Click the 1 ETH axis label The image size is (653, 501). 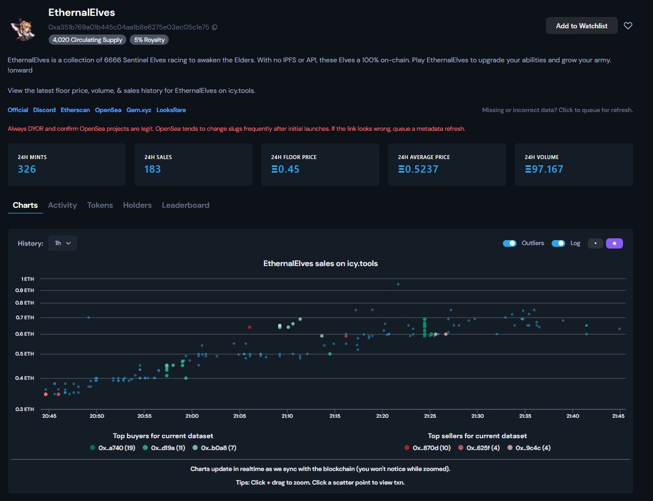pos(28,279)
